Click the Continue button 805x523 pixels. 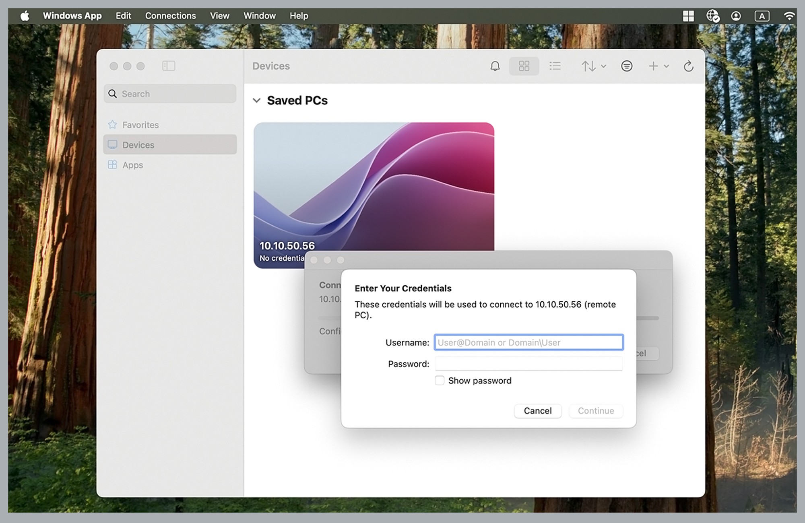click(x=596, y=411)
